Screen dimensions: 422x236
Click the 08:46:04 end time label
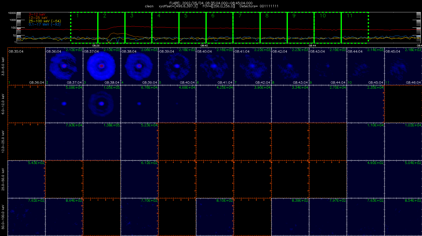413,83
